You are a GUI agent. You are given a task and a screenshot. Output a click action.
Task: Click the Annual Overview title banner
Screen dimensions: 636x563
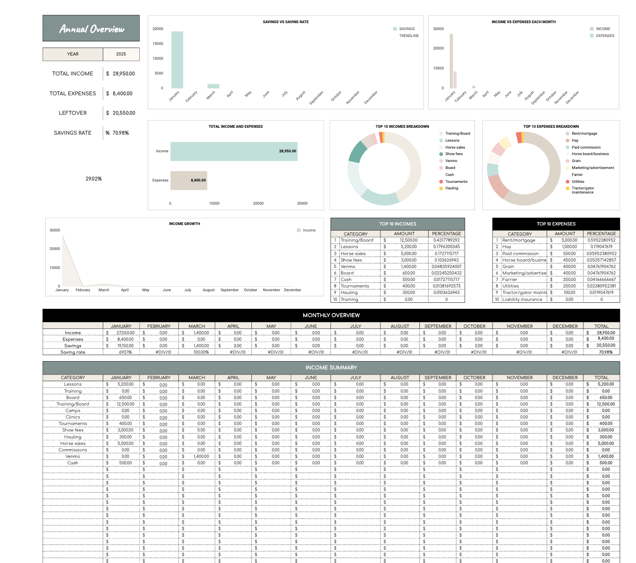point(91,28)
